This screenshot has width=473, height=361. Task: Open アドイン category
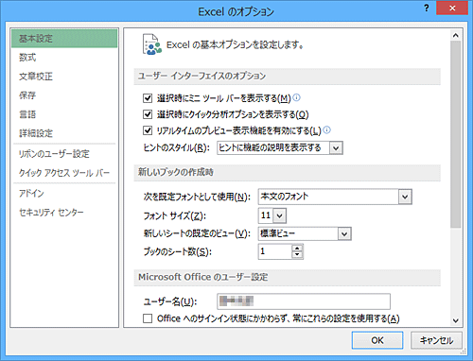[64, 193]
